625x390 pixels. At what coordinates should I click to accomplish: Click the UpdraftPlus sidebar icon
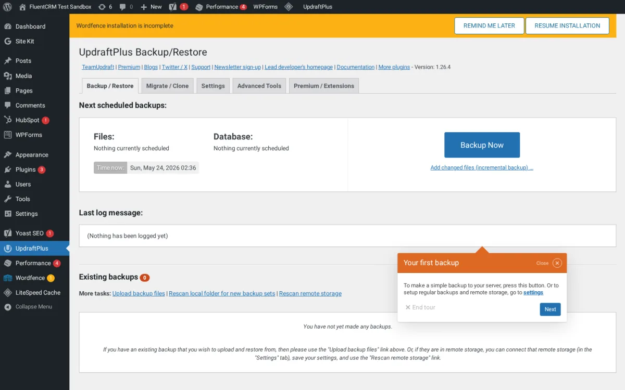point(8,249)
